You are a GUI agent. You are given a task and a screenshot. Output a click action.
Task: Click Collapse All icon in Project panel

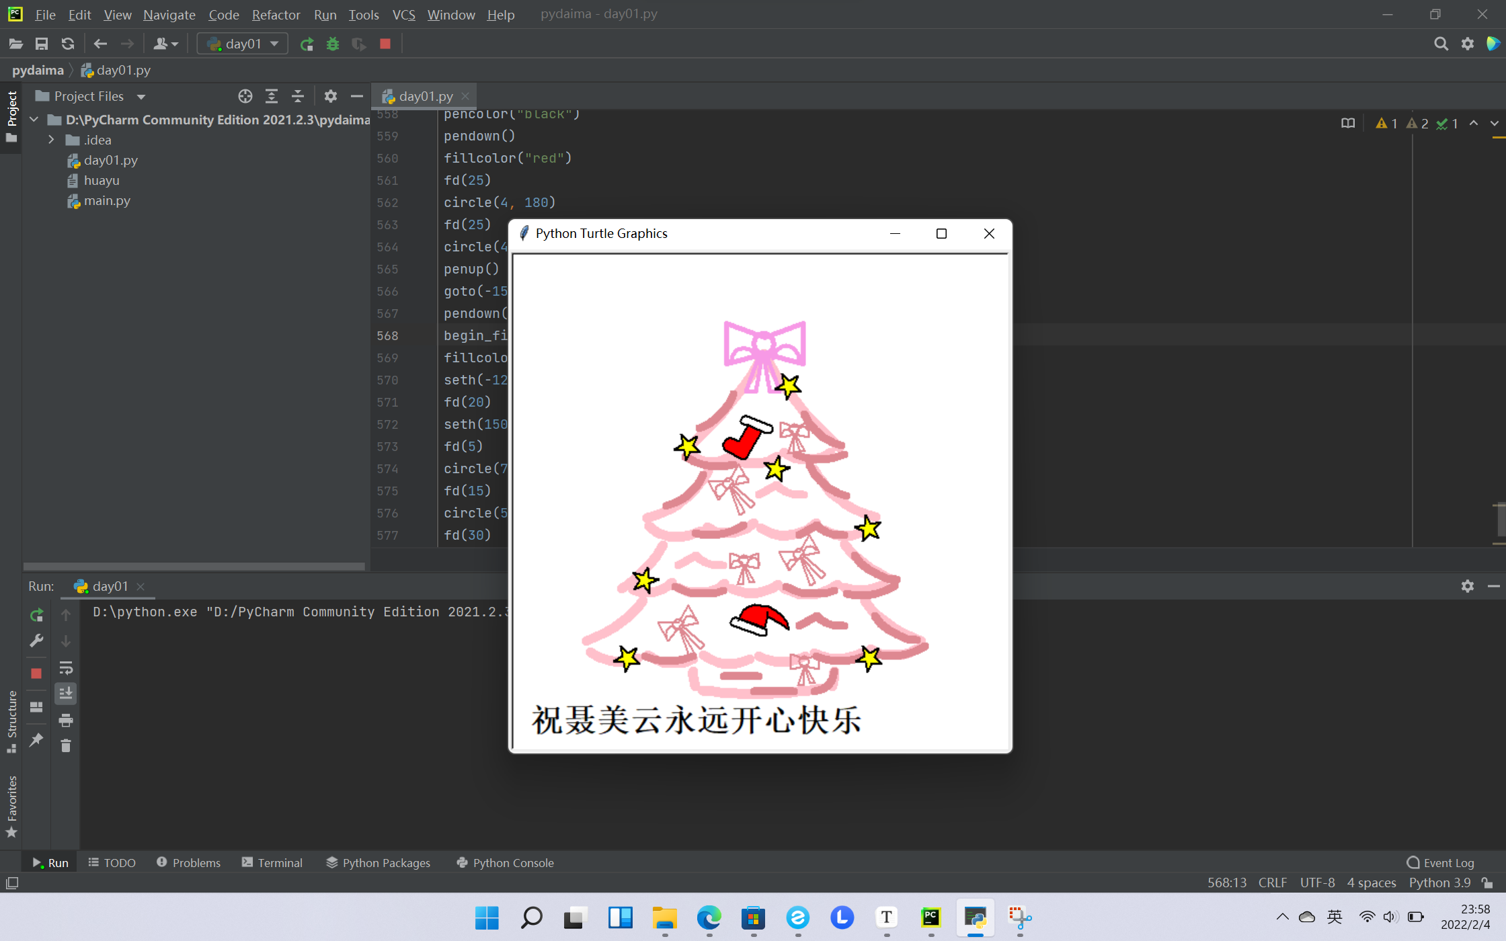pyautogui.click(x=298, y=97)
